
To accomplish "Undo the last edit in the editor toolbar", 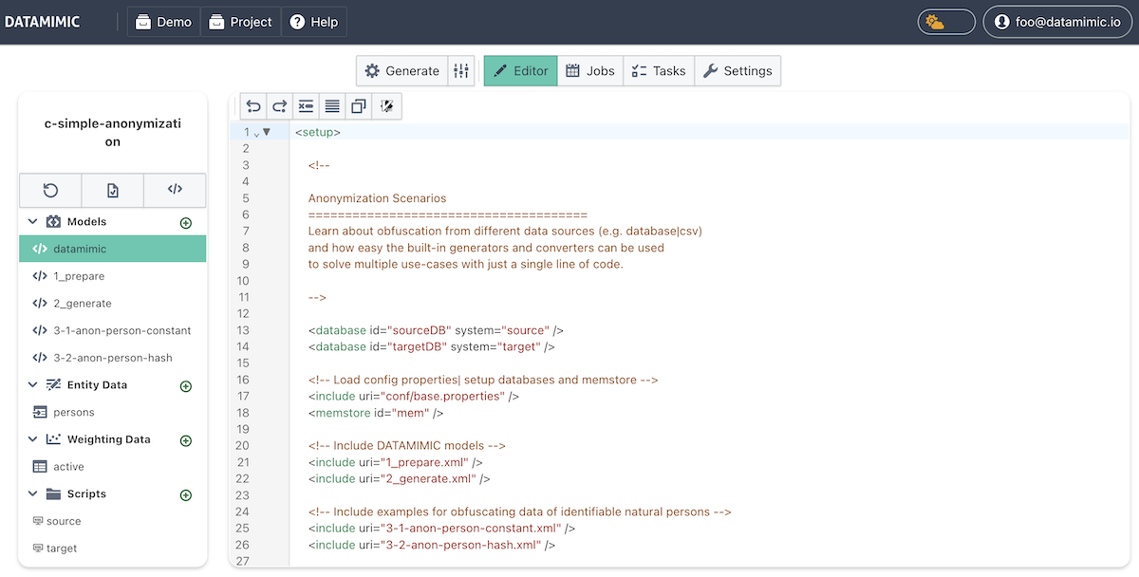I will (253, 106).
